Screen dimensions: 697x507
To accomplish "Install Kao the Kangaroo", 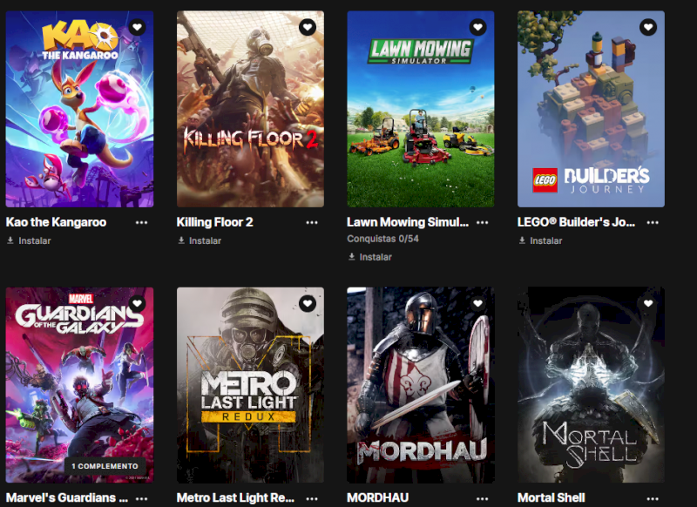I will tap(30, 240).
